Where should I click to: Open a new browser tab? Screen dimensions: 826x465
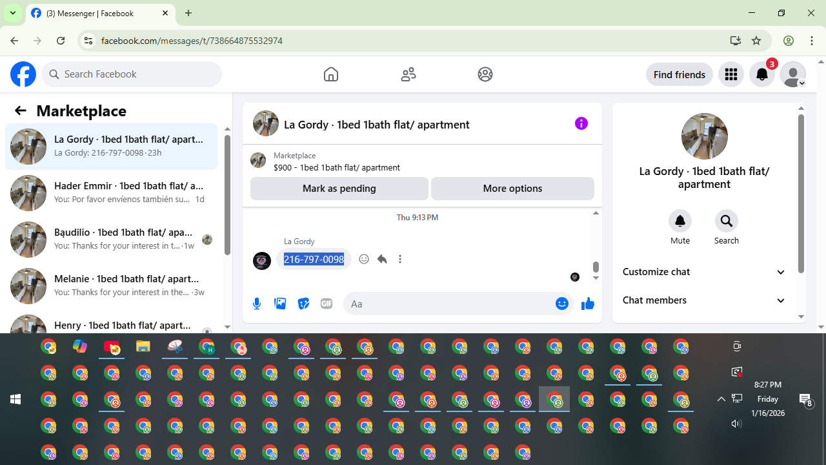tap(188, 13)
